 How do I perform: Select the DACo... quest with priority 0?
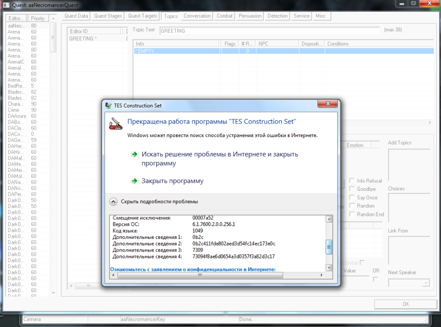(x=27, y=134)
